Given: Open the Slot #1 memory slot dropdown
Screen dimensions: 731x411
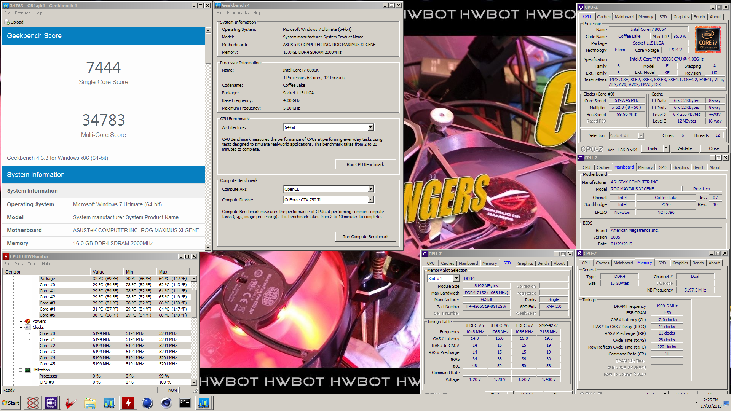Looking at the screenshot, I should point(456,279).
